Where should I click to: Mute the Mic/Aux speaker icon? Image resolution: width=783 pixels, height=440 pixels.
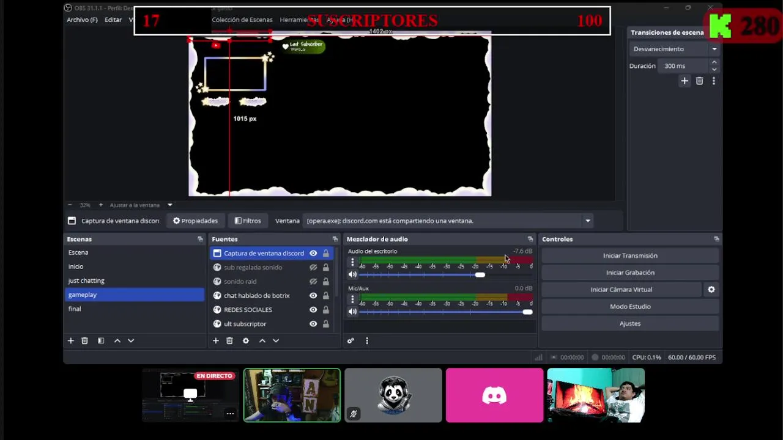[x=352, y=312]
